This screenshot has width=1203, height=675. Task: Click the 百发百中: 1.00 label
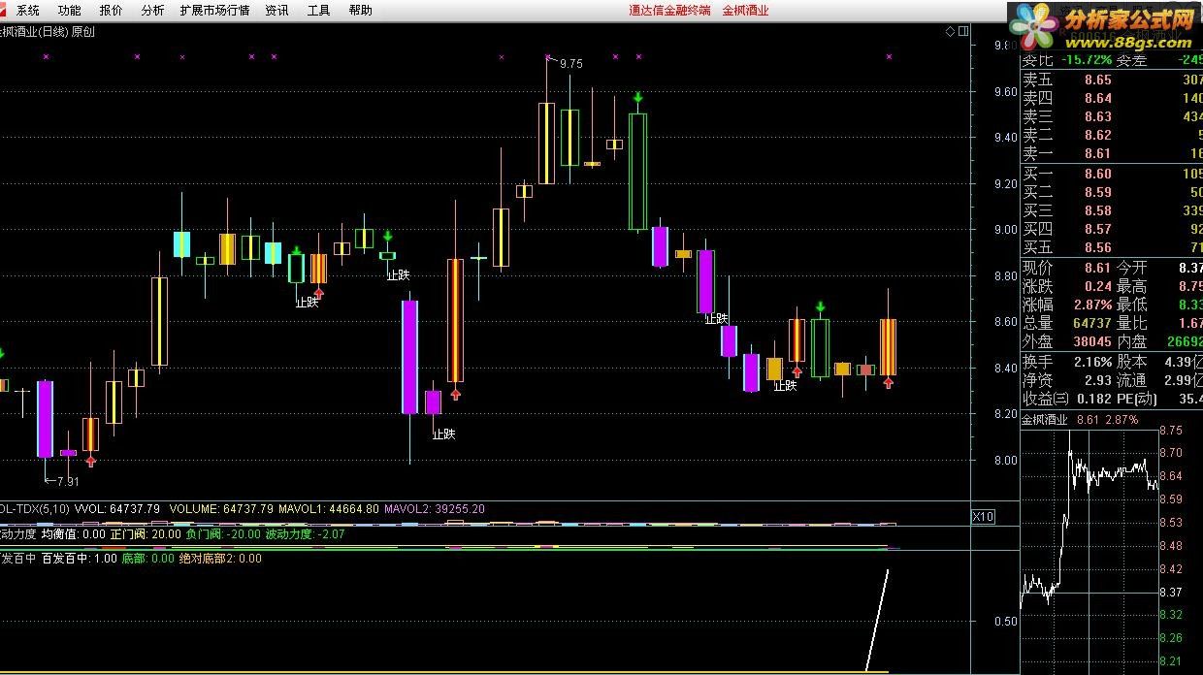point(80,559)
